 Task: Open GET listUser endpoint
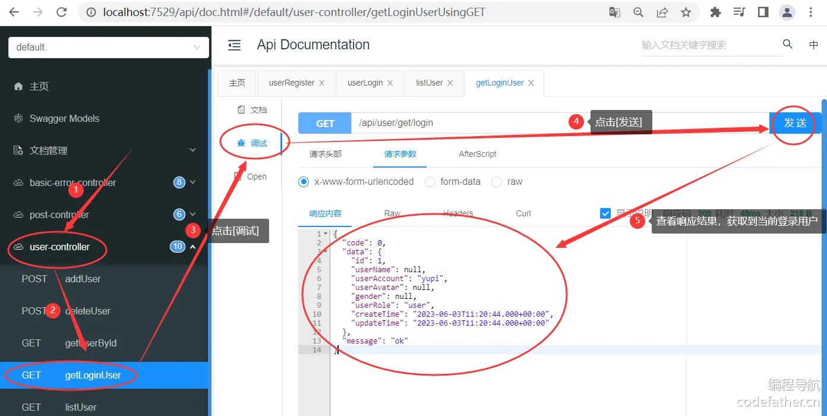pyautogui.click(x=104, y=407)
